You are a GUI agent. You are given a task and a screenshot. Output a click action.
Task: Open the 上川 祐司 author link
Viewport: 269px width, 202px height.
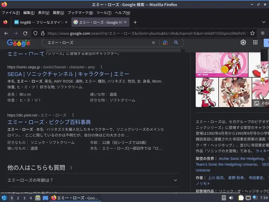(216, 178)
